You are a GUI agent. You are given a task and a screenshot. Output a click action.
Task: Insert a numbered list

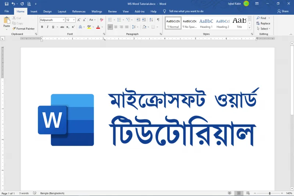click(119, 20)
